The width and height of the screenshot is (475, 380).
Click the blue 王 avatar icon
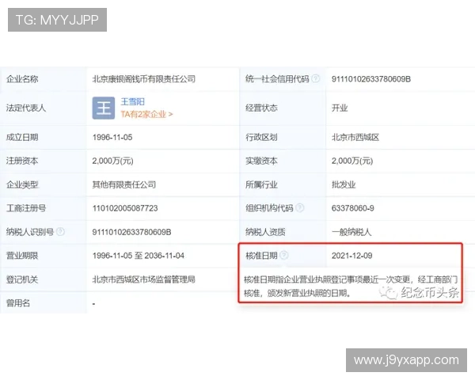tap(104, 108)
